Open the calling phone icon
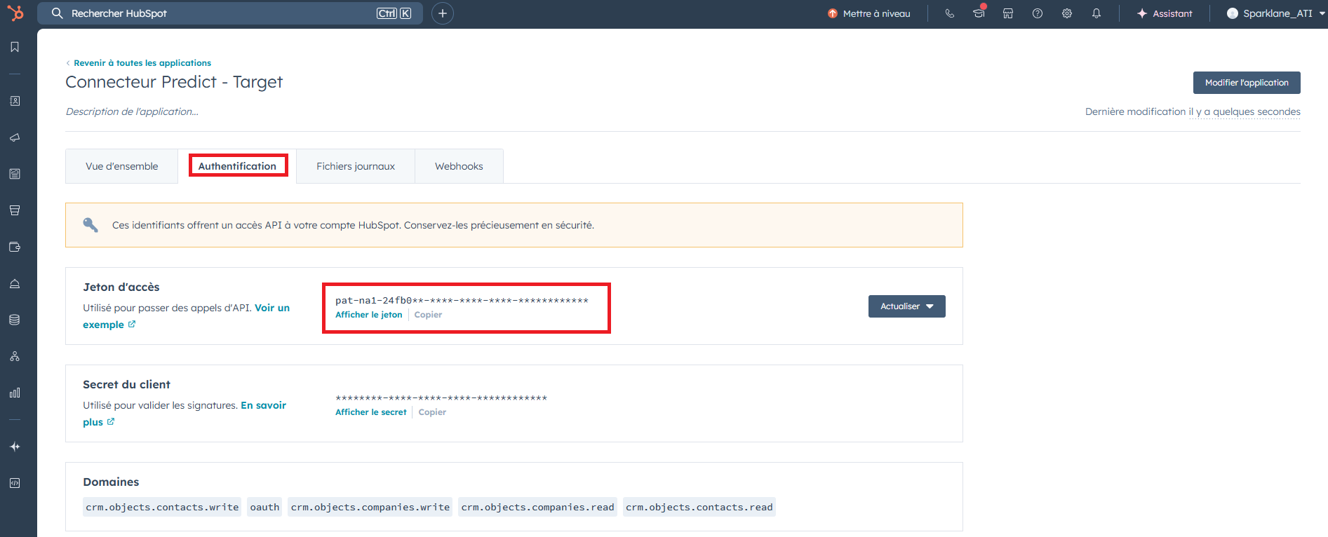 [x=950, y=13]
